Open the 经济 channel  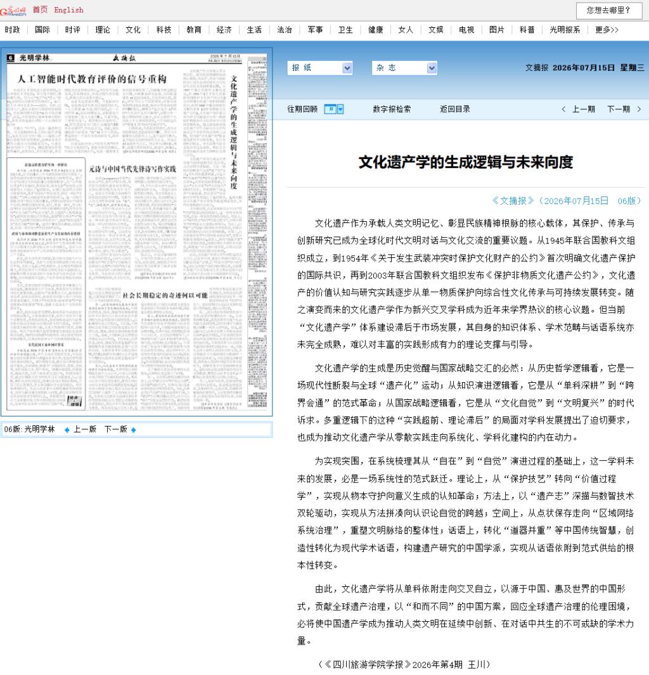point(224,30)
